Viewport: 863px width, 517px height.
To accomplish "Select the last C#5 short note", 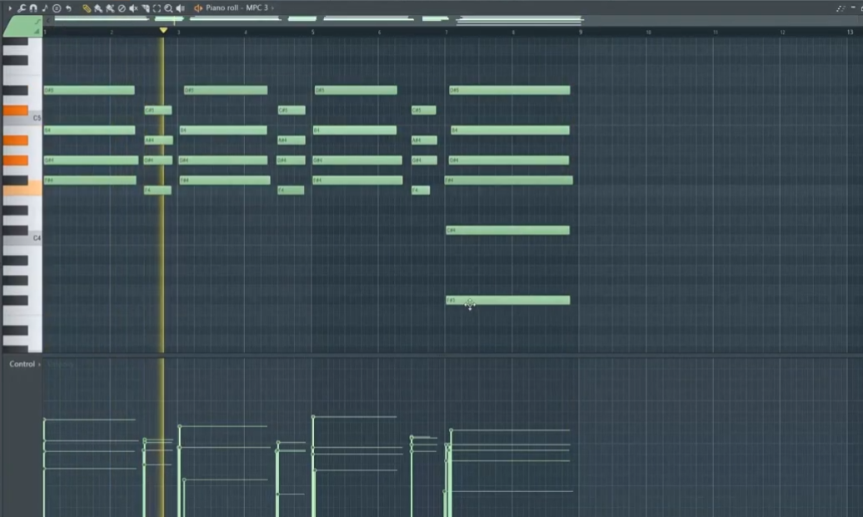I will [424, 110].
